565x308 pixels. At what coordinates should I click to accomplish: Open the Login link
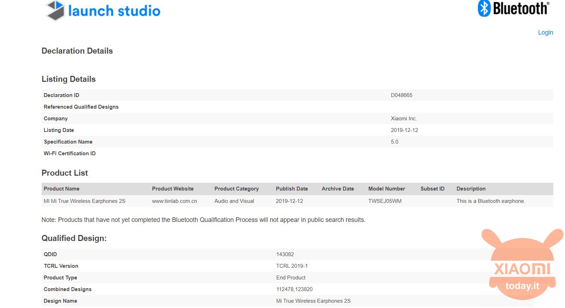coord(545,32)
